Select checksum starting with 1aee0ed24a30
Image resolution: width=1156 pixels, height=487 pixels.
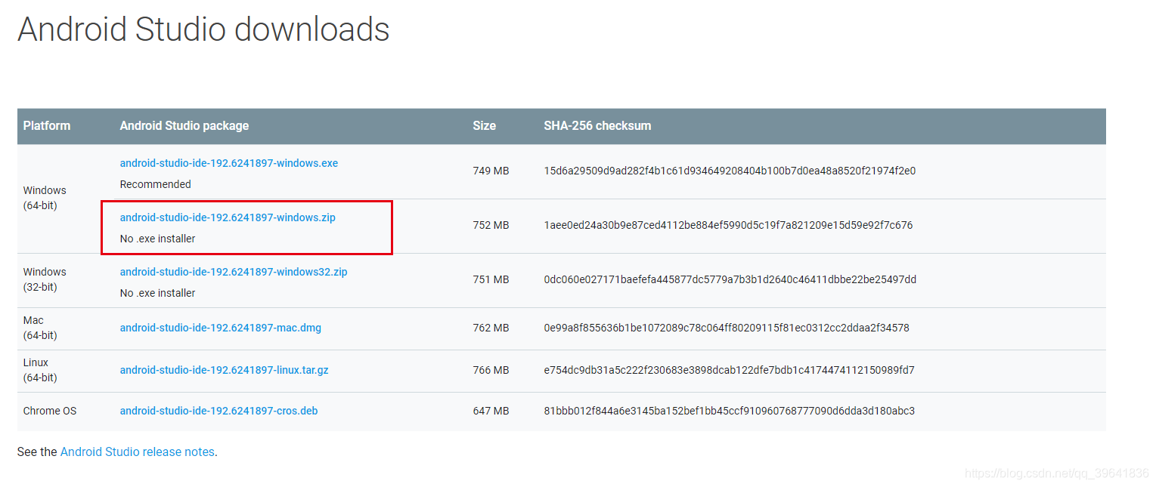point(728,225)
